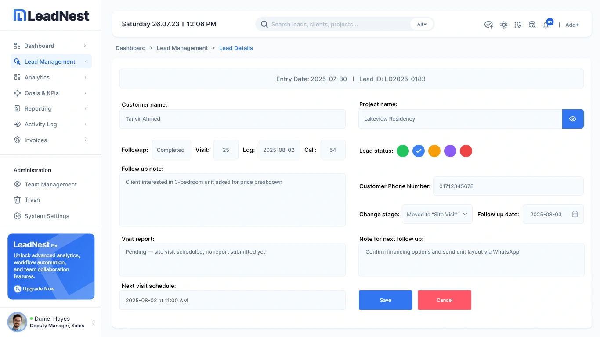Switch theme with the sun icon
The height and width of the screenshot is (337, 600).
point(504,25)
